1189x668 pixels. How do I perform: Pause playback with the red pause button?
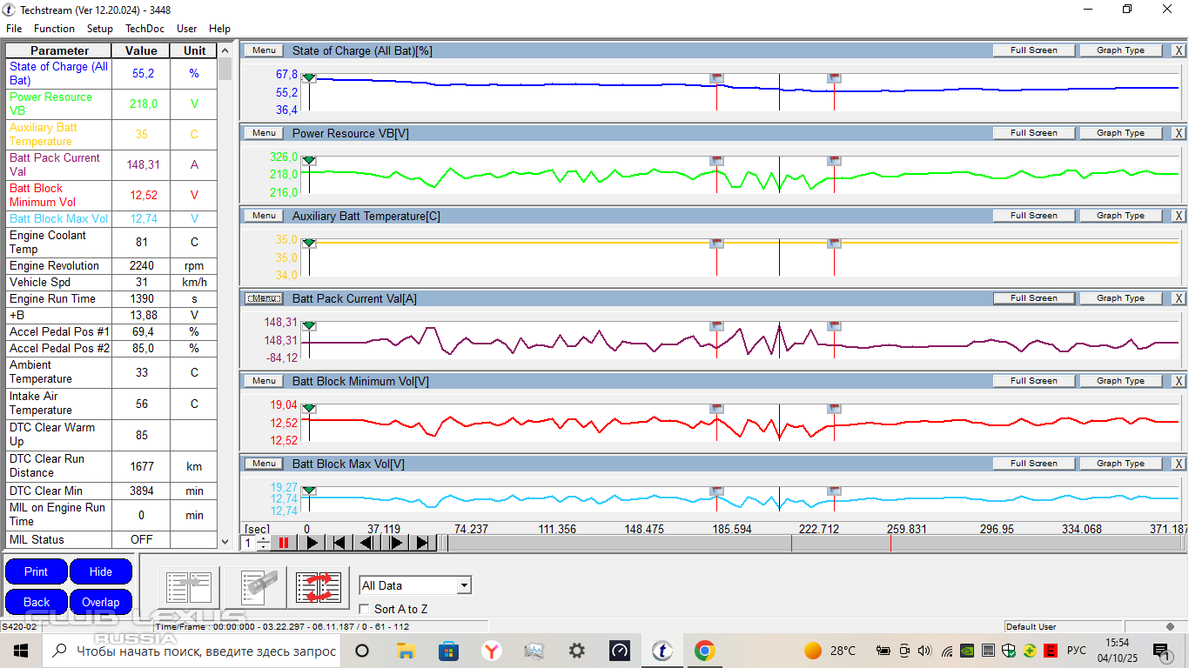point(284,543)
